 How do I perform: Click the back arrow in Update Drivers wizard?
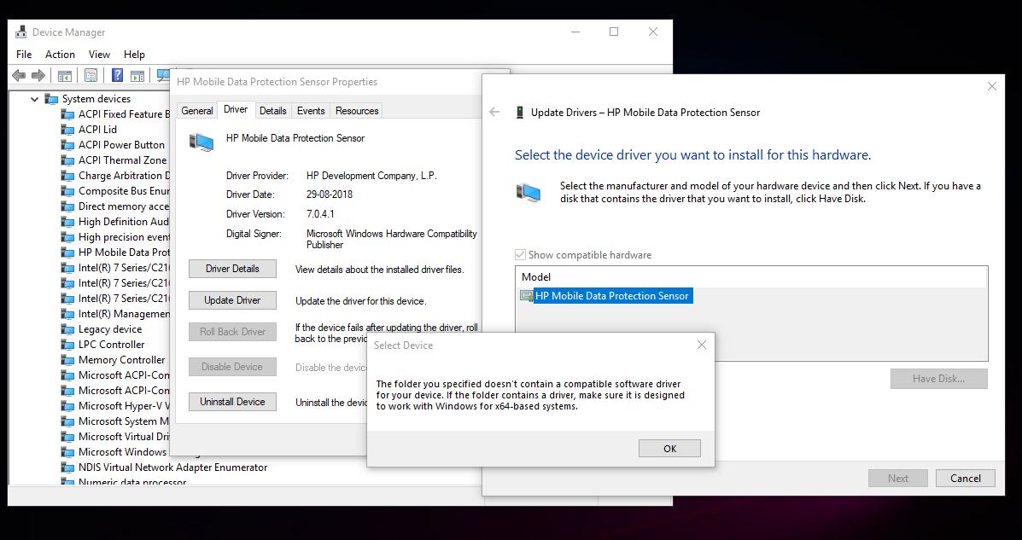click(495, 112)
